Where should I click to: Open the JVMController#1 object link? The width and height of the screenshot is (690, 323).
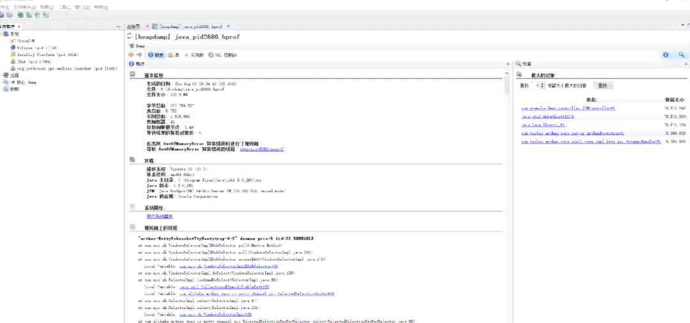click(x=568, y=108)
